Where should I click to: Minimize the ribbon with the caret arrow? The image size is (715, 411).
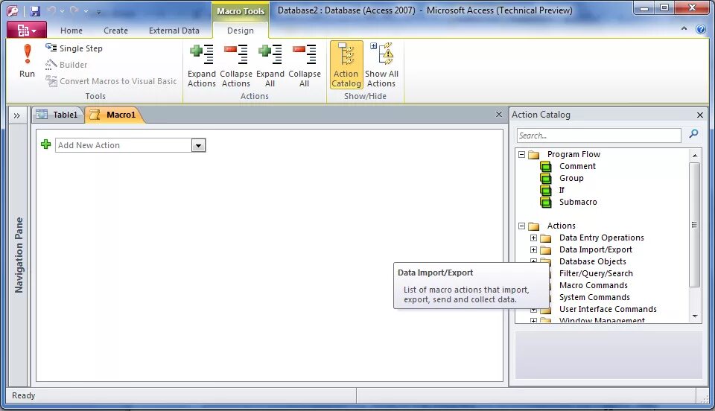tap(684, 29)
